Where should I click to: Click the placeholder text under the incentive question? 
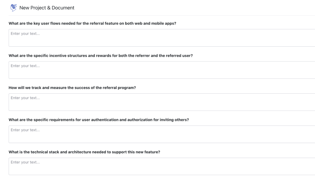(x=25, y=66)
